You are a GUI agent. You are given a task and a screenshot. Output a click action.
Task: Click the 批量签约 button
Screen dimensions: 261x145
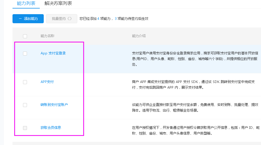pos(62,19)
